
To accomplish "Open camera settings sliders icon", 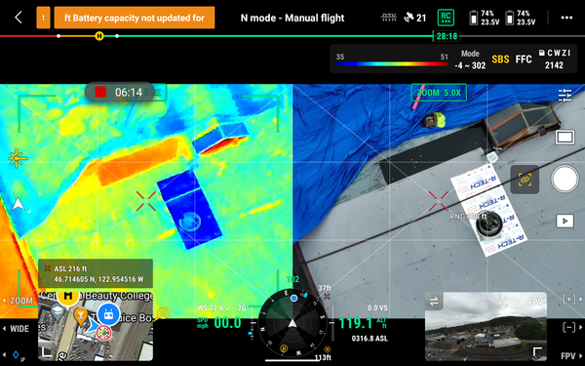I will pyautogui.click(x=565, y=95).
